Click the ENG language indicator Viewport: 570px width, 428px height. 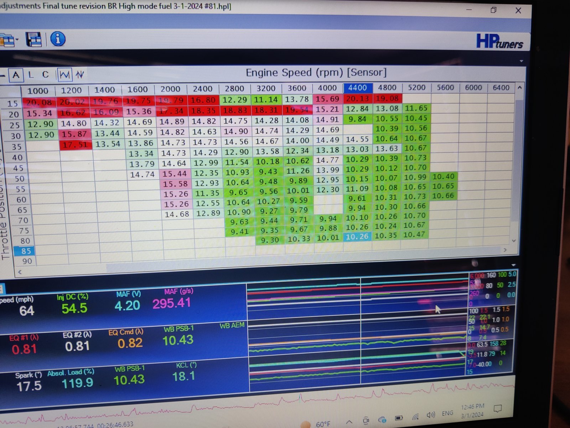[447, 413]
